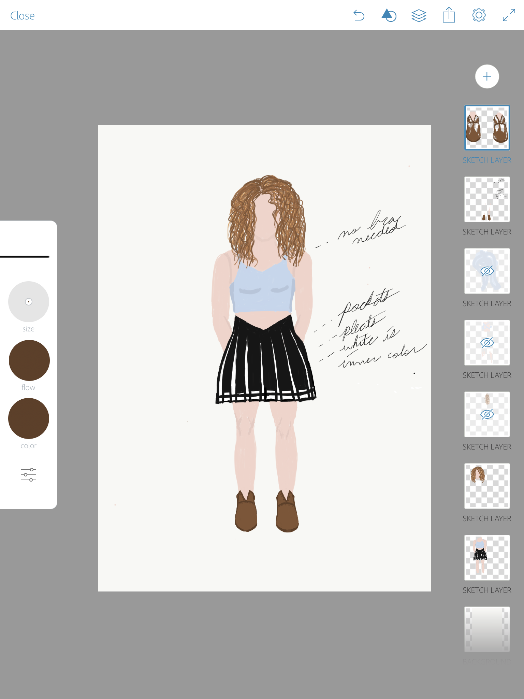Unhide the fourth sketch layer
Image resolution: width=524 pixels, height=699 pixels.
pos(487,343)
